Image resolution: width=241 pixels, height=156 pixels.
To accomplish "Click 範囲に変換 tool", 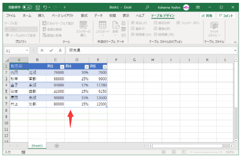I will point(52,35).
